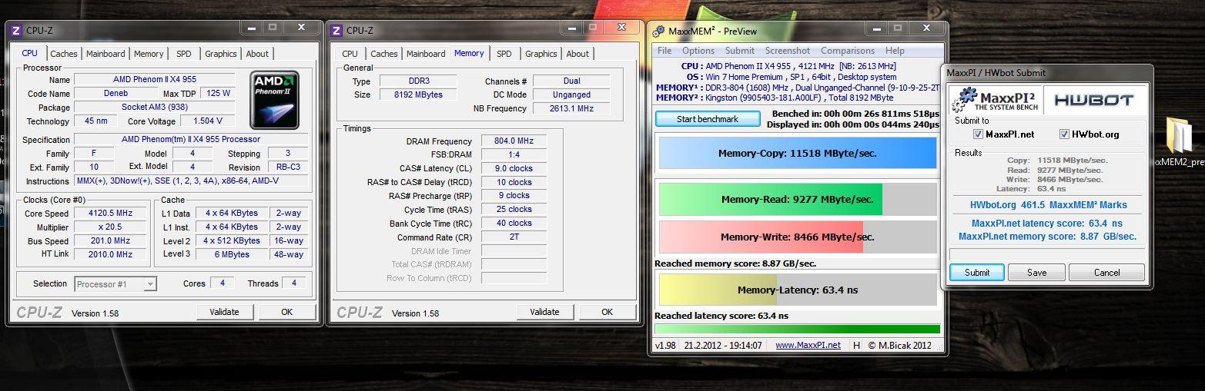Click the Memory-Read 9277 MByte/sec bar

[x=797, y=199]
